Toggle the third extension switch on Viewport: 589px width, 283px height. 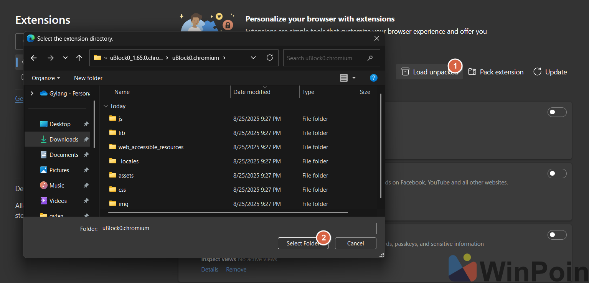[557, 235]
